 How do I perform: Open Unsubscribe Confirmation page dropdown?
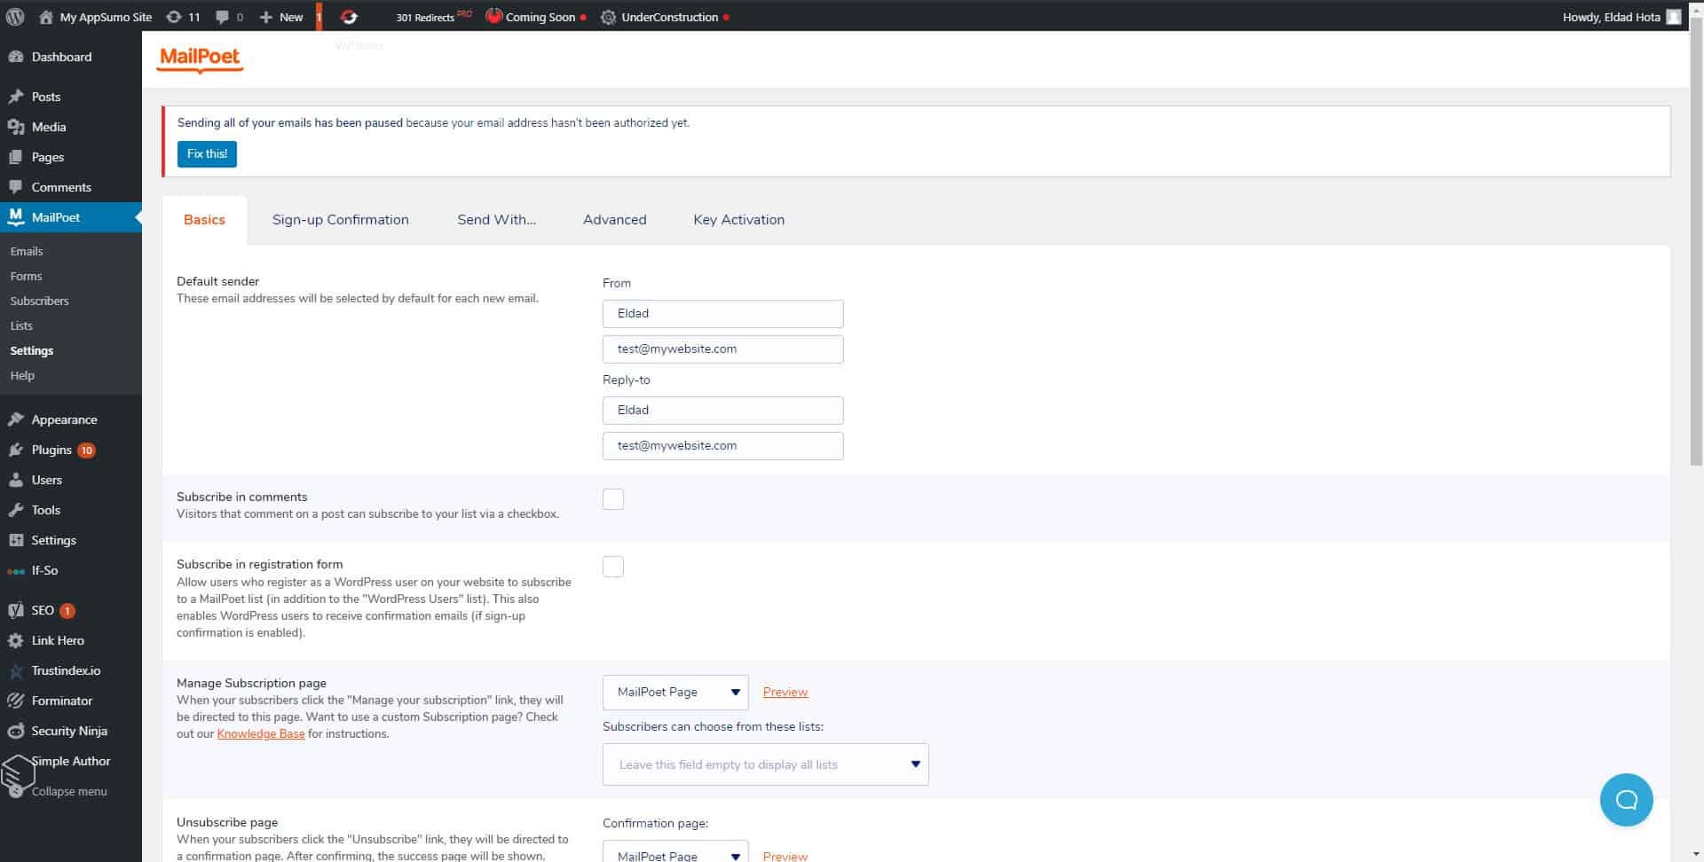675,851
